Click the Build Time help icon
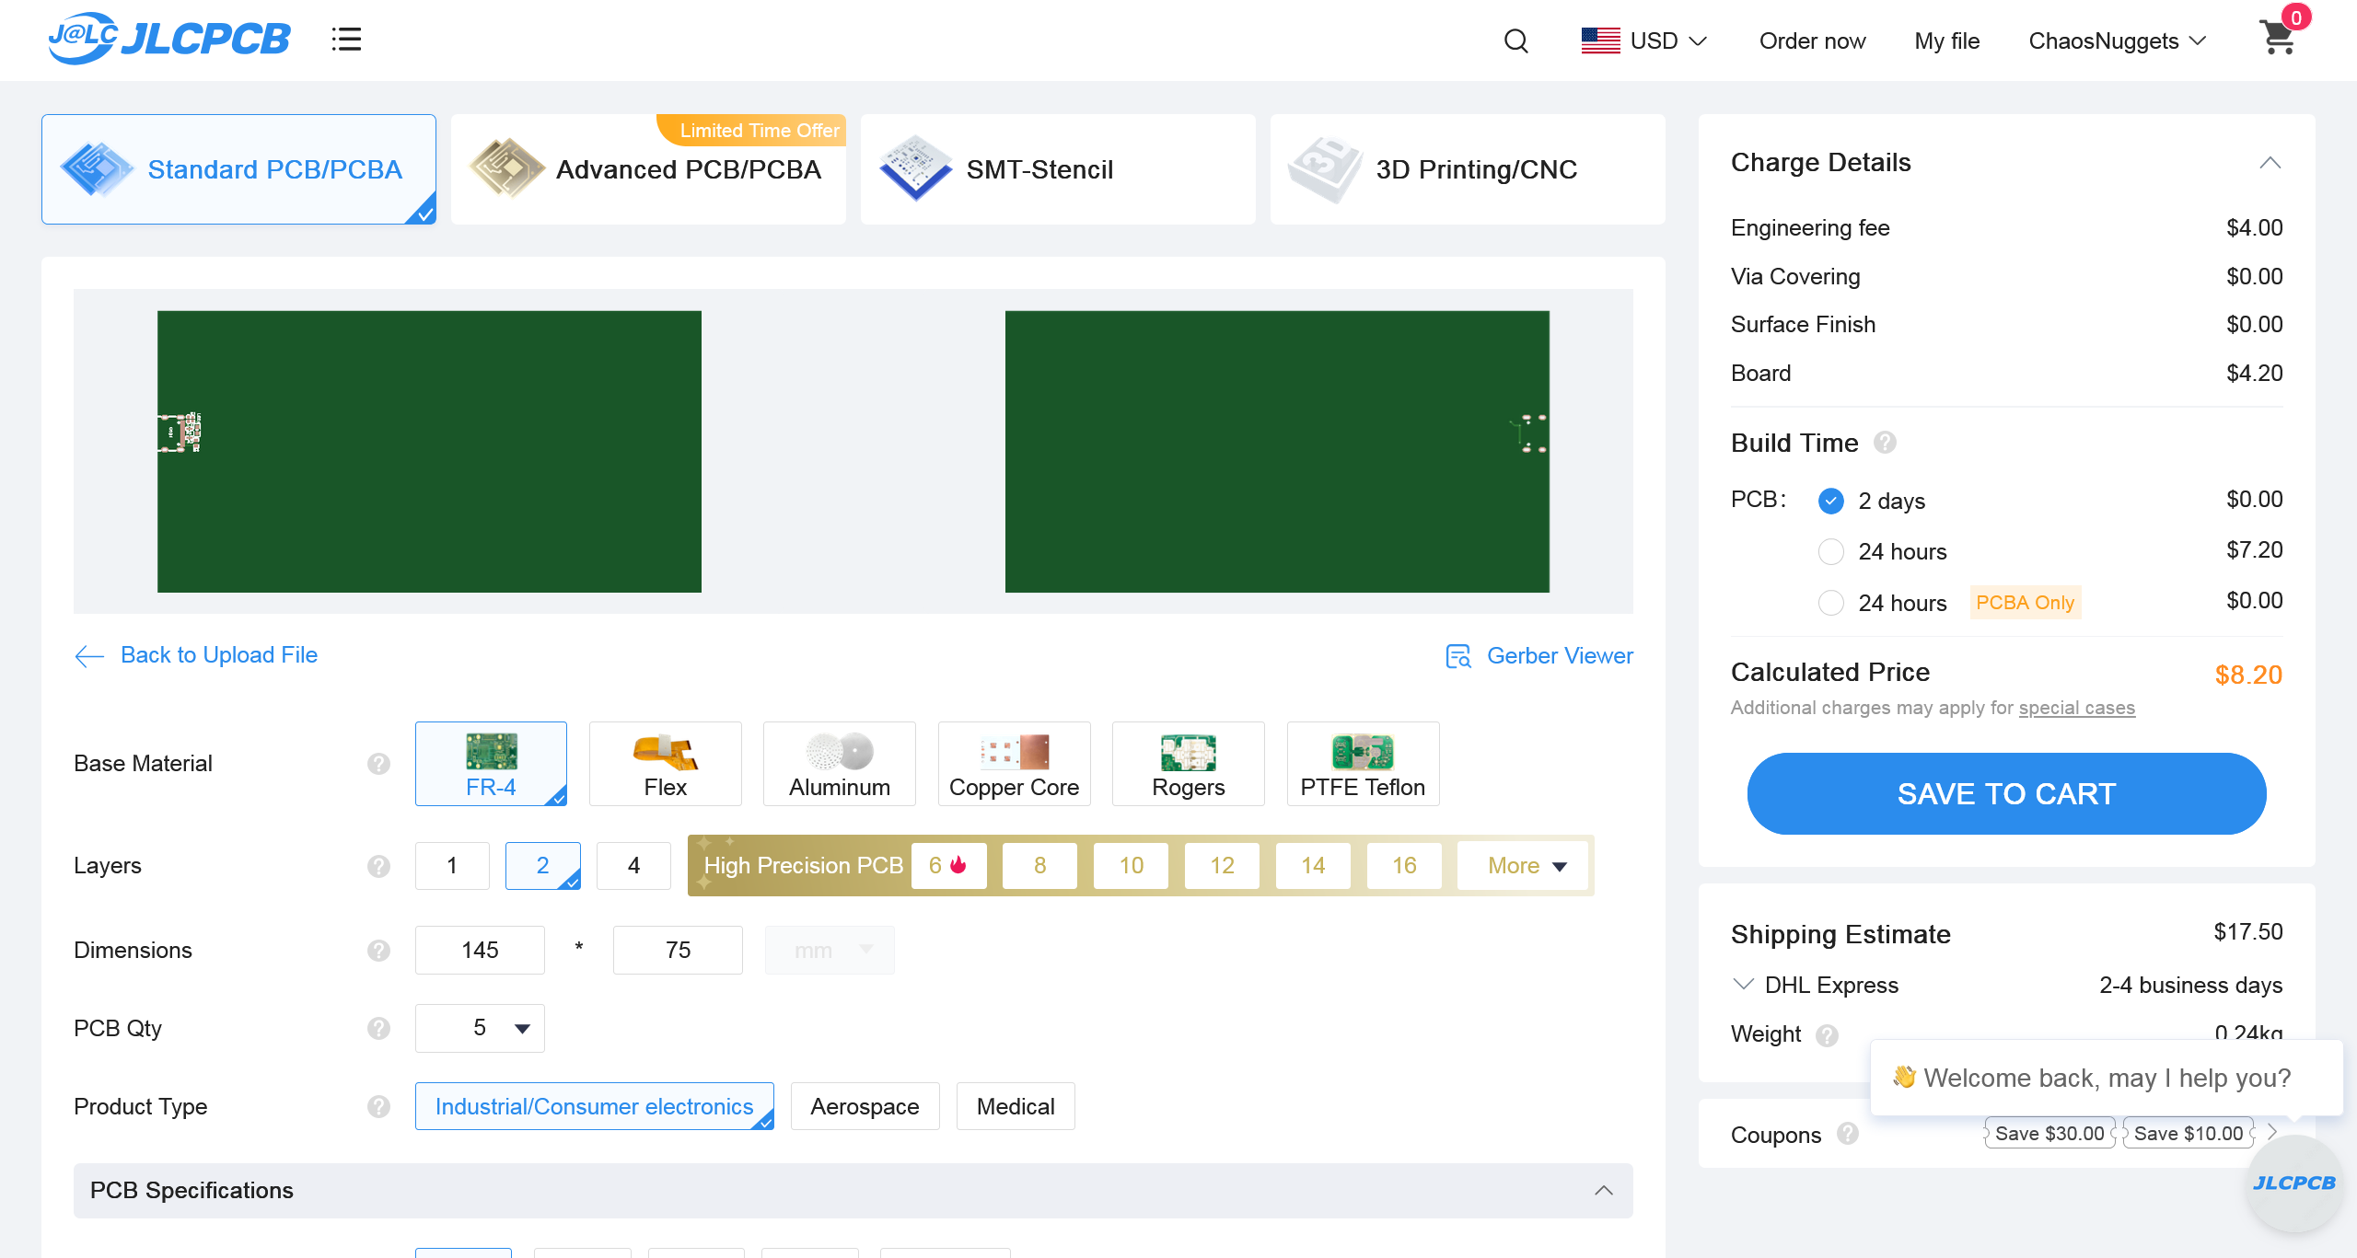 [x=1885, y=443]
